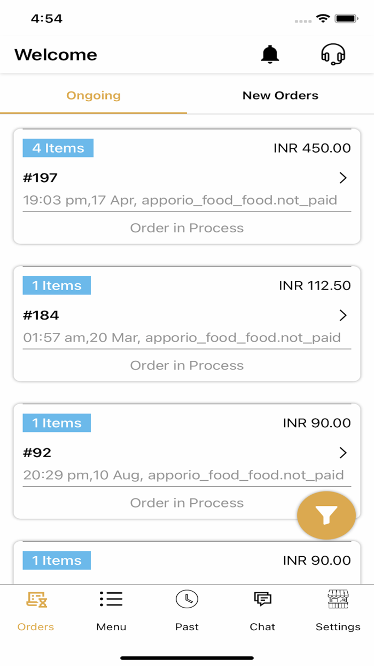Tap Order in Process status for order #92
Viewport: 374px width, 666px height.
tap(187, 503)
